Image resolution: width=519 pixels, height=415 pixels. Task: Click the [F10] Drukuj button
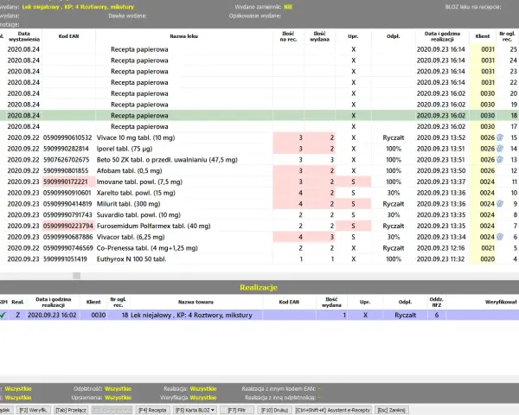pyautogui.click(x=274, y=410)
